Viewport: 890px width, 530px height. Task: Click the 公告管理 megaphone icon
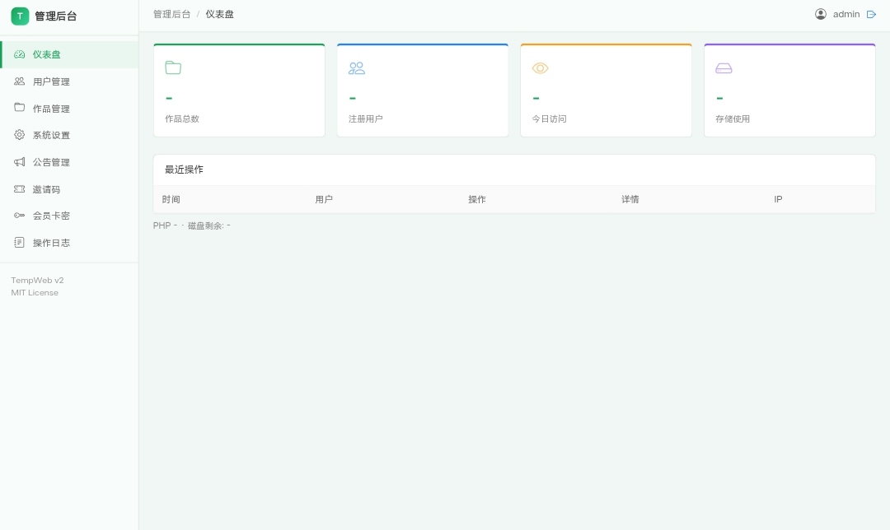click(x=19, y=162)
